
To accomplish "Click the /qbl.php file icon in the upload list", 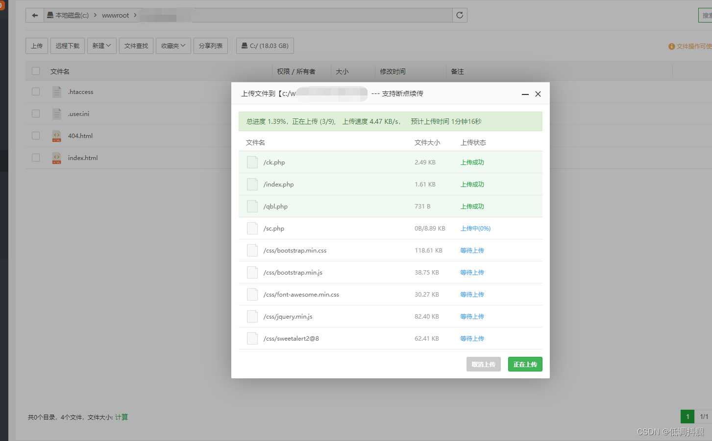I will [x=252, y=206].
